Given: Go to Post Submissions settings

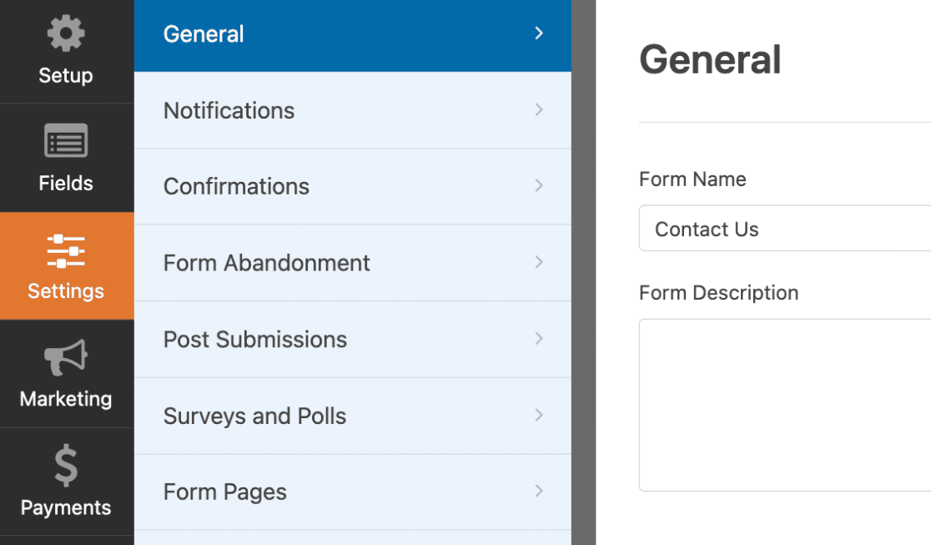Looking at the screenshot, I should (x=353, y=340).
